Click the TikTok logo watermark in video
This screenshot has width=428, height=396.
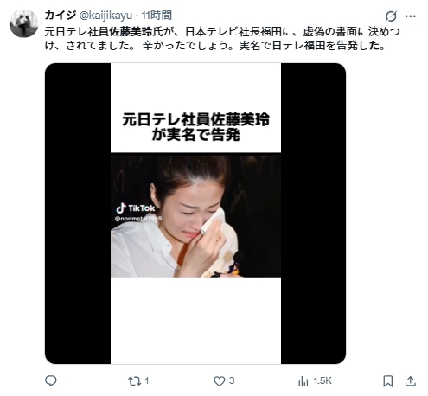tap(135, 208)
